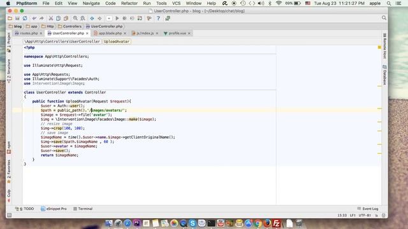Open the Tools menu

click(161, 3)
